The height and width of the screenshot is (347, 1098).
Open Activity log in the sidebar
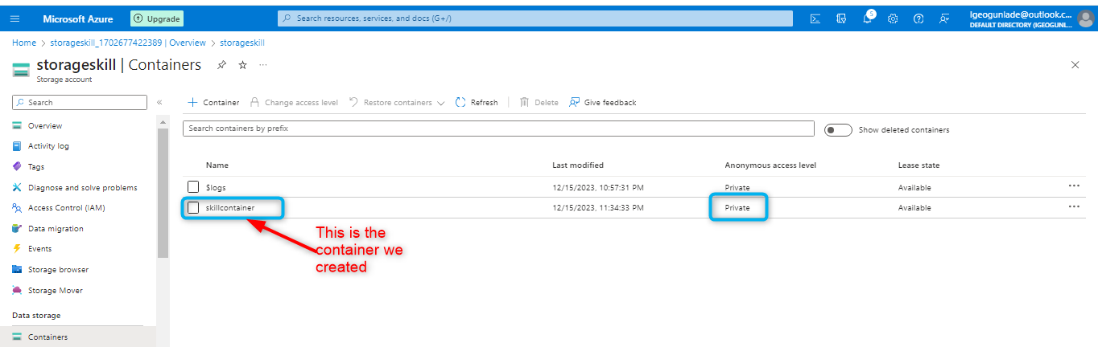click(x=48, y=146)
